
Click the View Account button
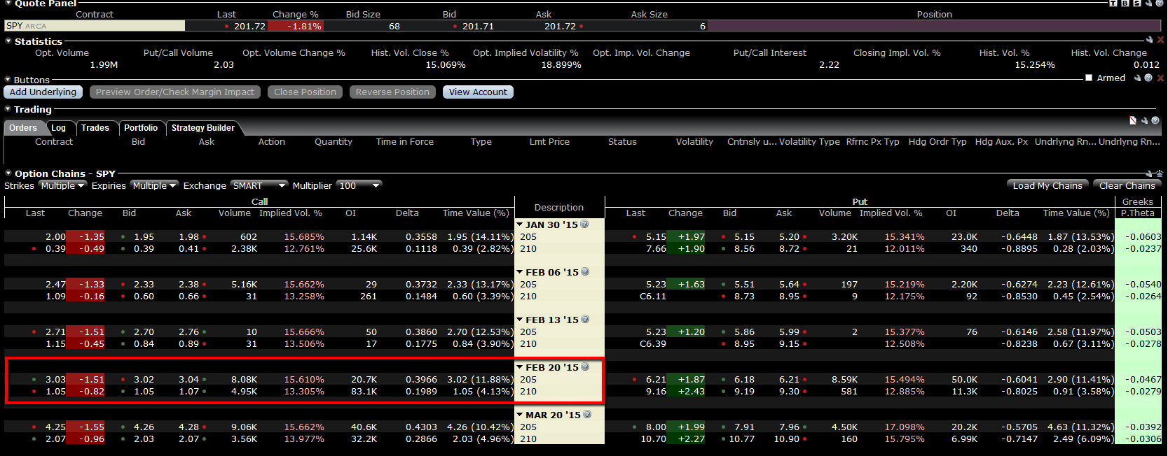[478, 92]
